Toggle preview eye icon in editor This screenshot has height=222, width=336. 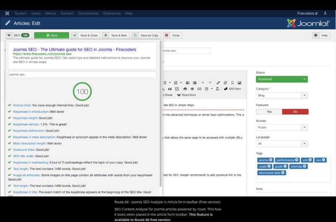(192, 89)
